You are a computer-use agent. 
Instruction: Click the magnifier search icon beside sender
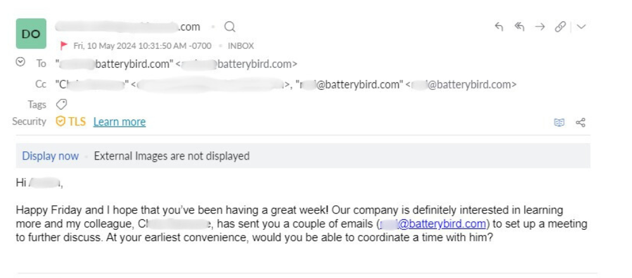point(230,27)
